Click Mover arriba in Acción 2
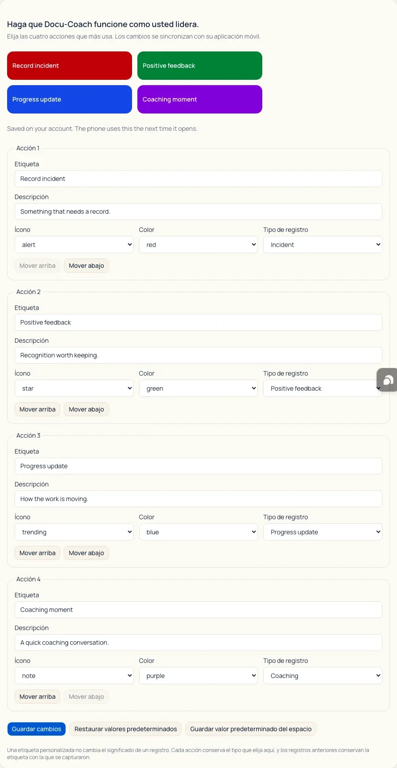397x768 pixels. tap(37, 409)
